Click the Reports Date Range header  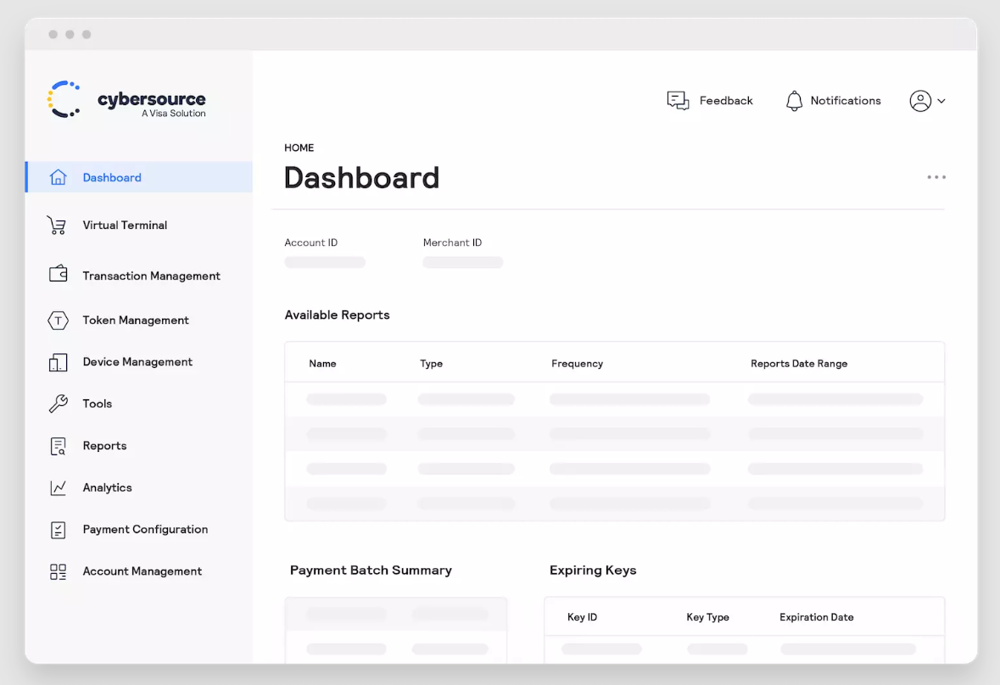(799, 363)
